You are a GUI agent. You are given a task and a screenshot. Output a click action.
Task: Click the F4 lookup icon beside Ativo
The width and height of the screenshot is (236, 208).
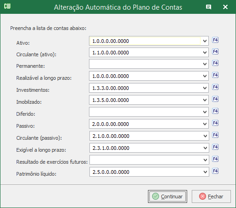[x=215, y=40]
